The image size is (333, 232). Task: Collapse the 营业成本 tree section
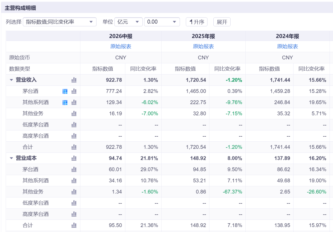point(11,158)
